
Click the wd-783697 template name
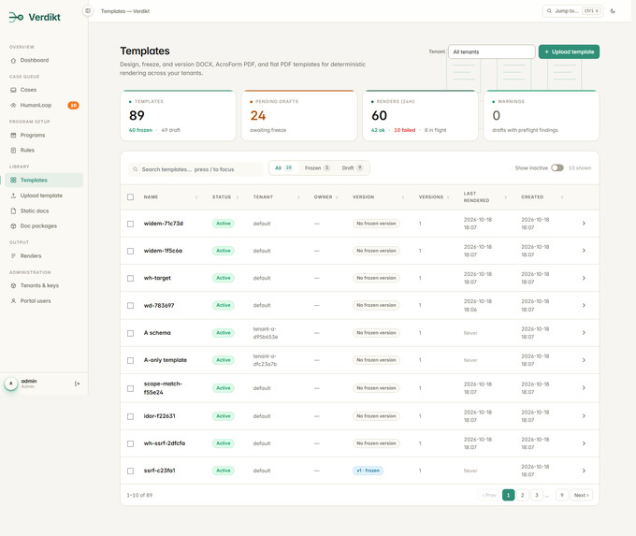[x=159, y=306]
